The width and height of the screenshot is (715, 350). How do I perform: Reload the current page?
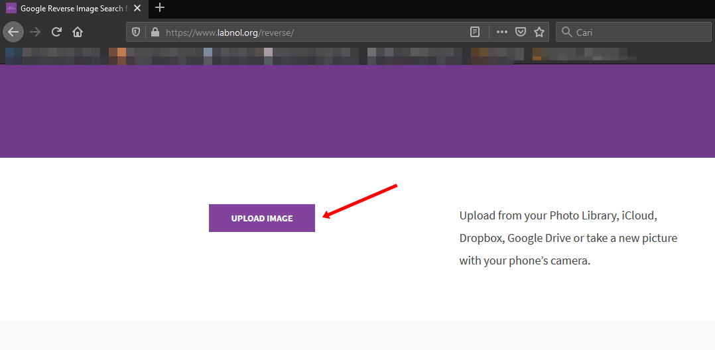point(56,32)
